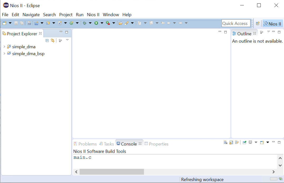
Task: Open the Project Explorer View Menu triangle
Action: tap(67, 40)
